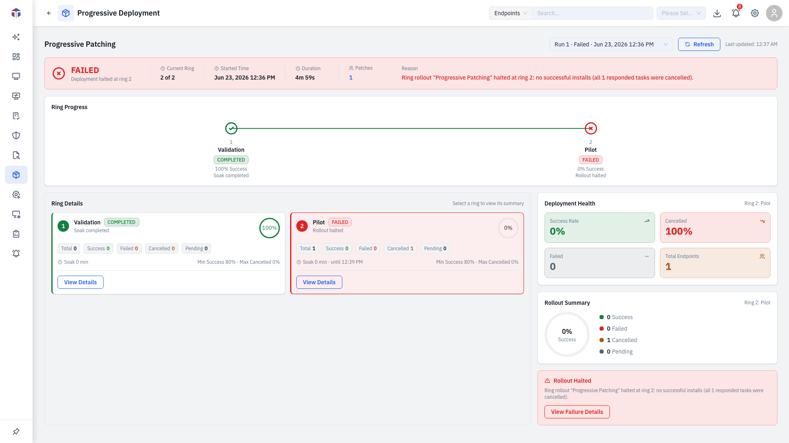The height and width of the screenshot is (443, 789).
Task: Click the Cancelled 100% tile
Action: coord(715,228)
